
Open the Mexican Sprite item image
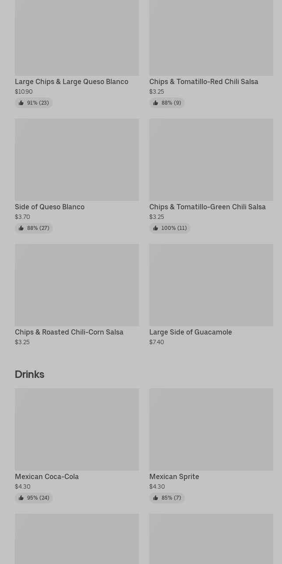[x=211, y=430]
